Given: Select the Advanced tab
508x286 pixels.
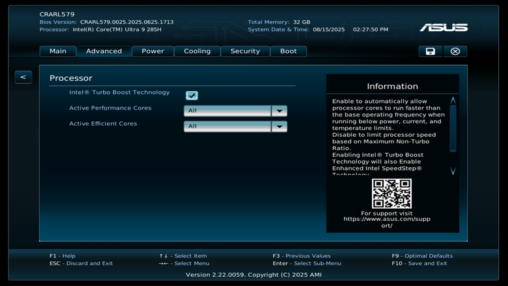Looking at the screenshot, I should click(104, 51).
